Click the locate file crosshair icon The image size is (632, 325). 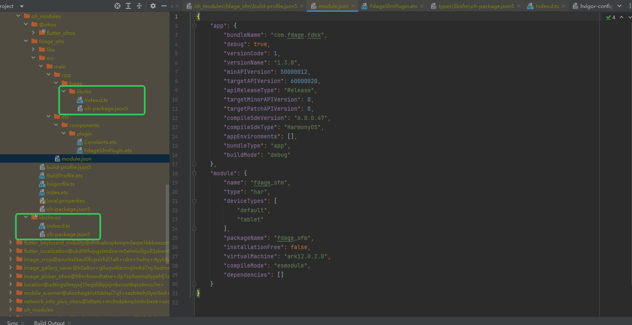[117, 6]
